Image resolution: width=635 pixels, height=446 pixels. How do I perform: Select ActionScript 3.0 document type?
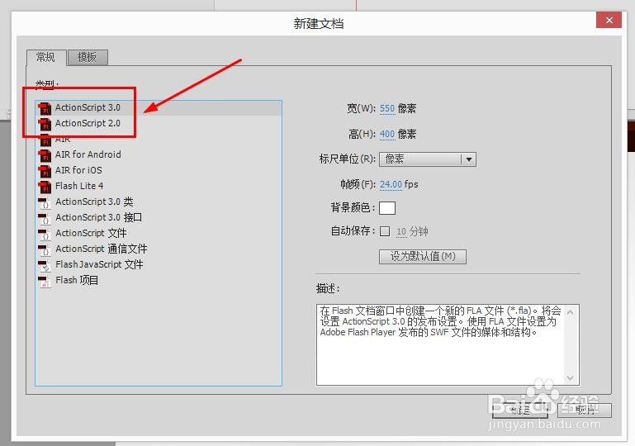click(159, 107)
